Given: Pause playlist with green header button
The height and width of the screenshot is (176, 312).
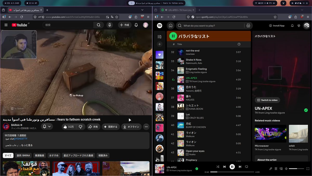Looking at the screenshot, I should pos(173,36).
